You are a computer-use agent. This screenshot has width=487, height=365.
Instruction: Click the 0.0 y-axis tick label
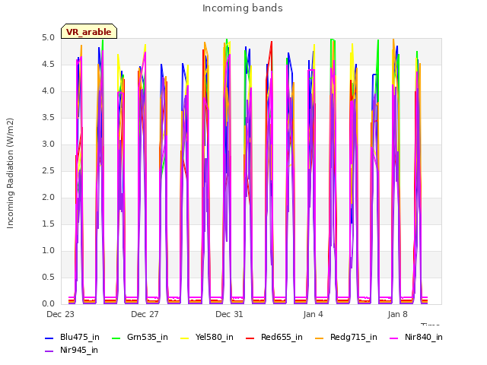[x=49, y=304]
